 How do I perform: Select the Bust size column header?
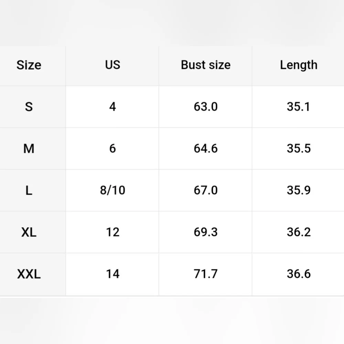pos(206,65)
